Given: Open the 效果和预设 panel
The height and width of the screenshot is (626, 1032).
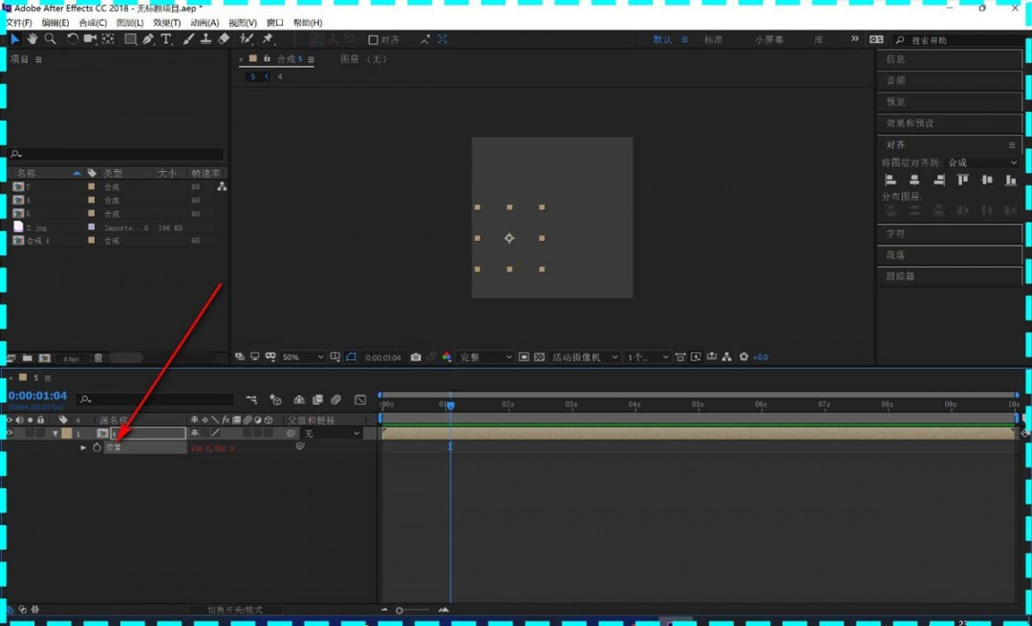Looking at the screenshot, I should click(910, 123).
